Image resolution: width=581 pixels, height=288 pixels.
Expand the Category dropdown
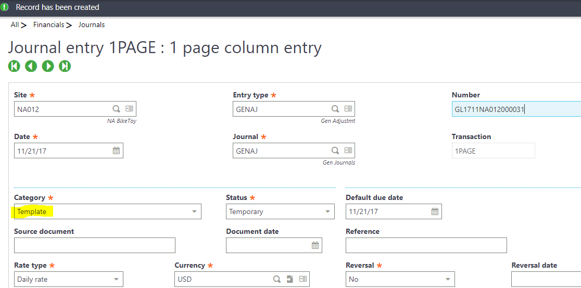click(194, 211)
